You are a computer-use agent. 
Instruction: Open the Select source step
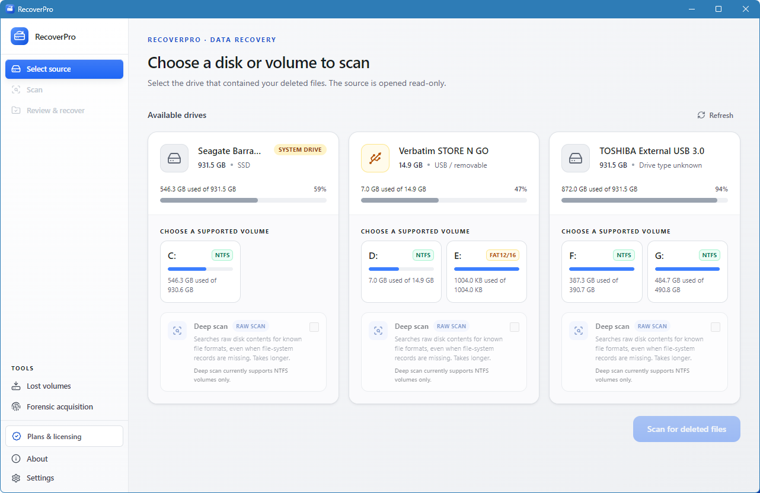(64, 69)
